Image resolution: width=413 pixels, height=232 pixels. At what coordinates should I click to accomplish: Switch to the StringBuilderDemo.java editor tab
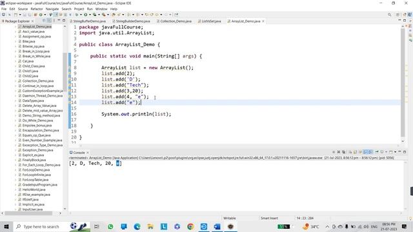click(x=132, y=21)
